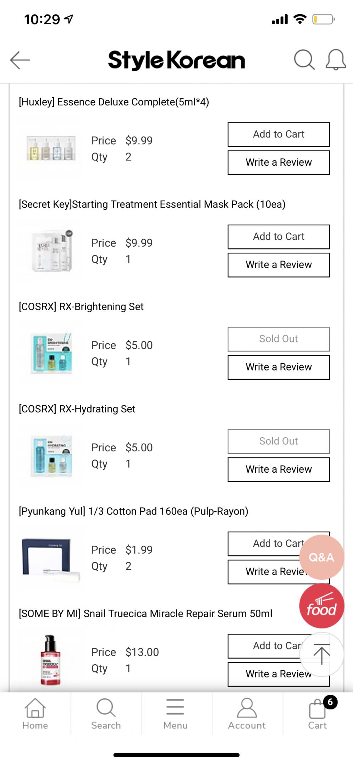Add Secret Key Mask Pack to cart

coord(278,237)
